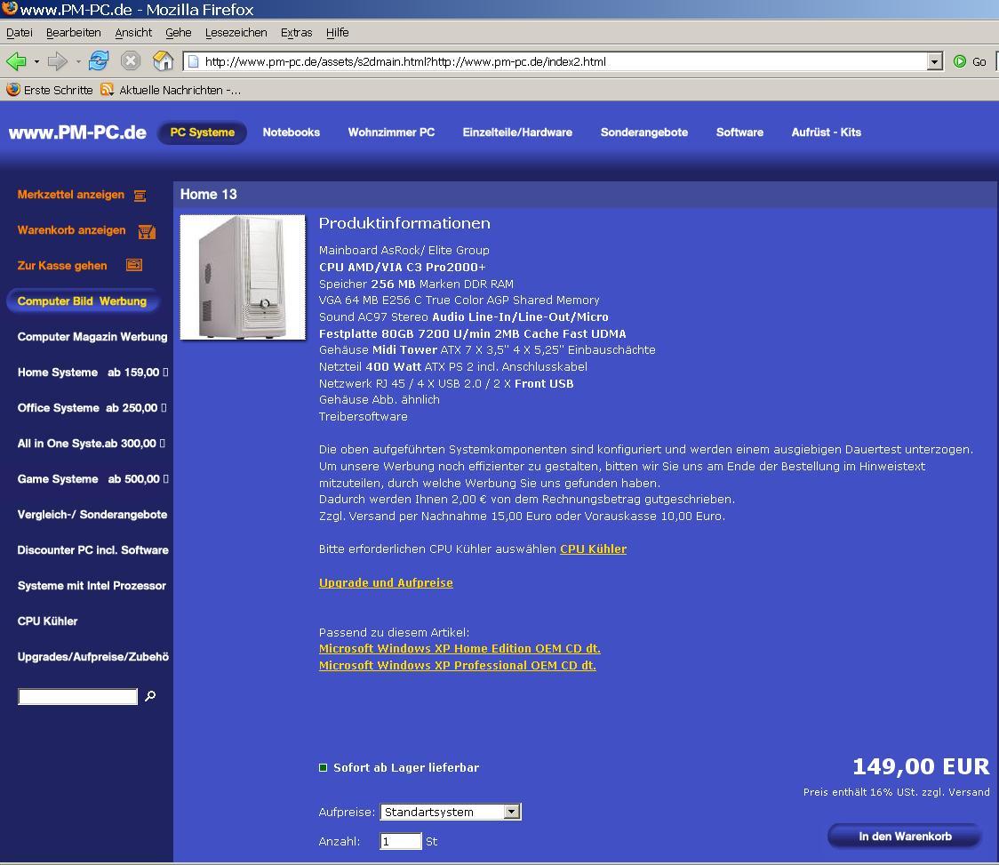Open Aktuelle Nachrichten feed bookmark
Screen dimensions: 999x865
171,90
